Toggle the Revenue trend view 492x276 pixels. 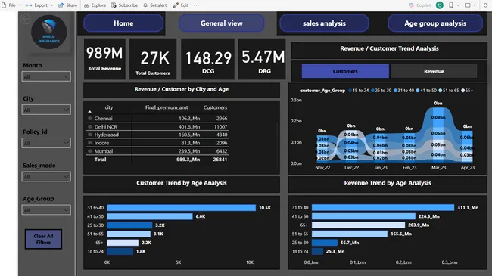coord(434,71)
